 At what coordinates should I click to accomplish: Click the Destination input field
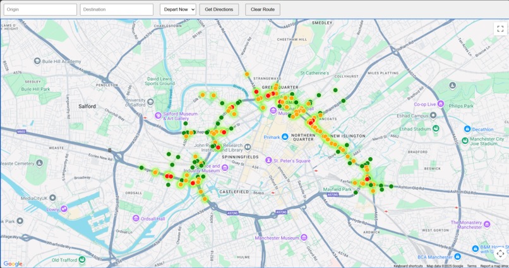click(117, 9)
